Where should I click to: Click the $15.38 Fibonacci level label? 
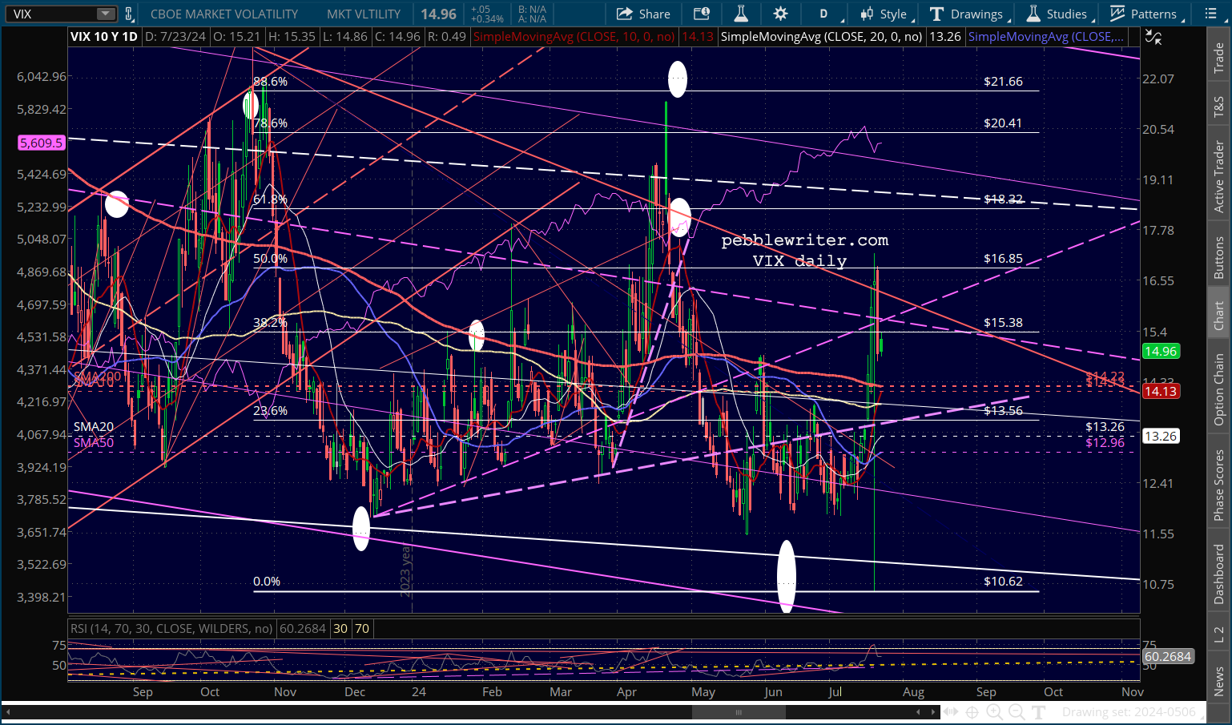point(1003,323)
